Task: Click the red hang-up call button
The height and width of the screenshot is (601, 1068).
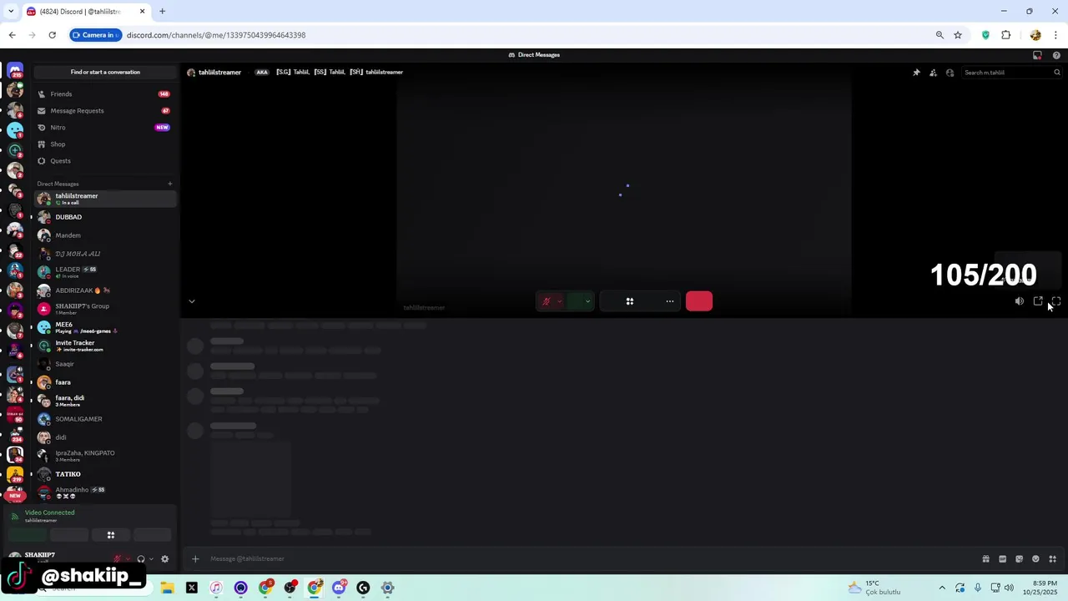Action: click(x=699, y=301)
